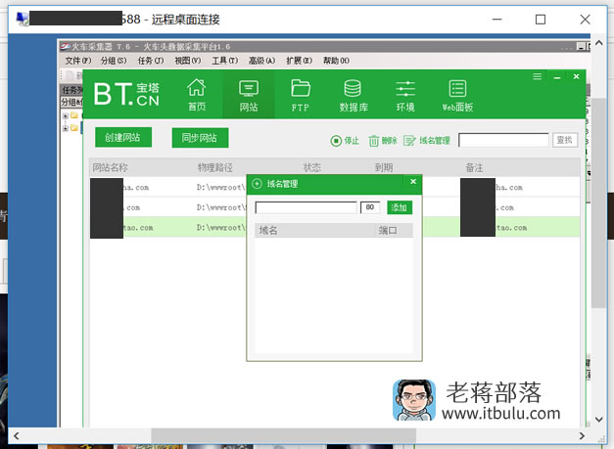Click the 查找 search button
614x449 pixels.
[x=565, y=140]
